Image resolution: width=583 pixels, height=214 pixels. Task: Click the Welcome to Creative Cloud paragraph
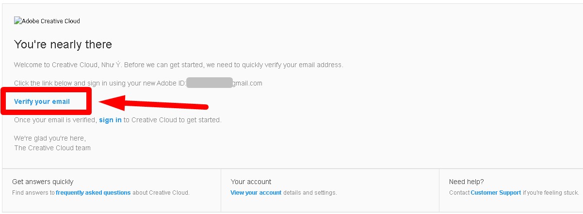[178, 65]
